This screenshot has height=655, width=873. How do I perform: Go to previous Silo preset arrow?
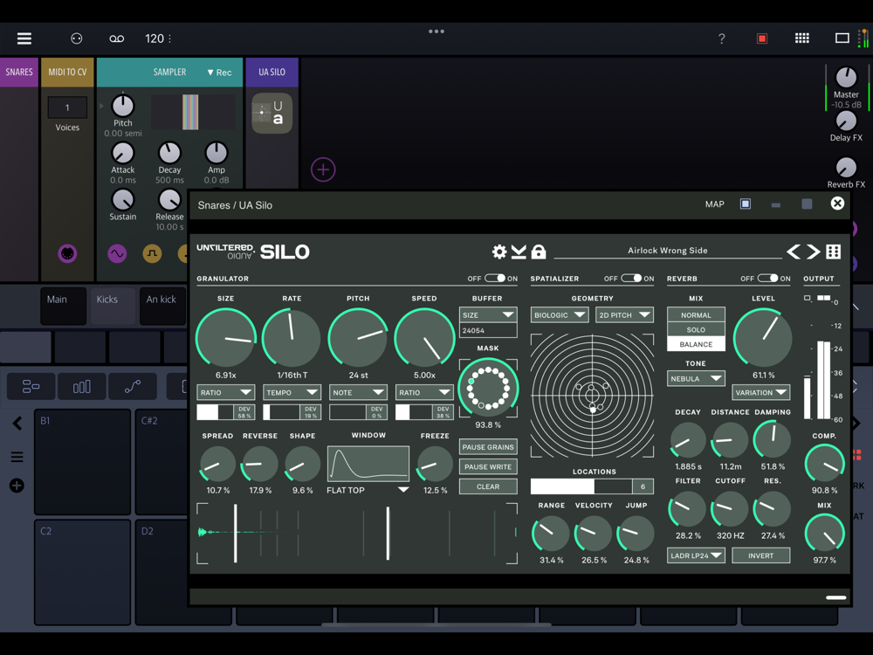point(794,252)
